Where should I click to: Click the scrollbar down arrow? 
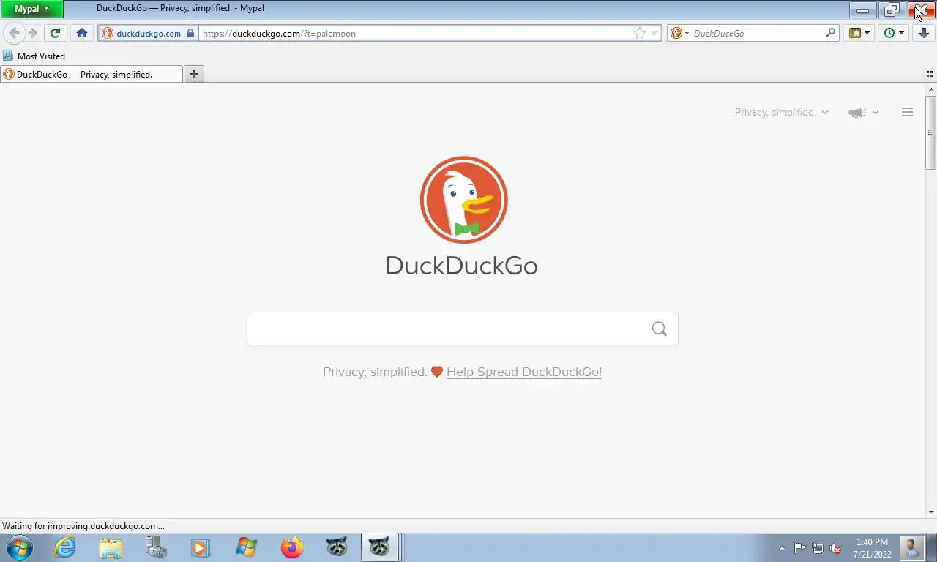931,512
